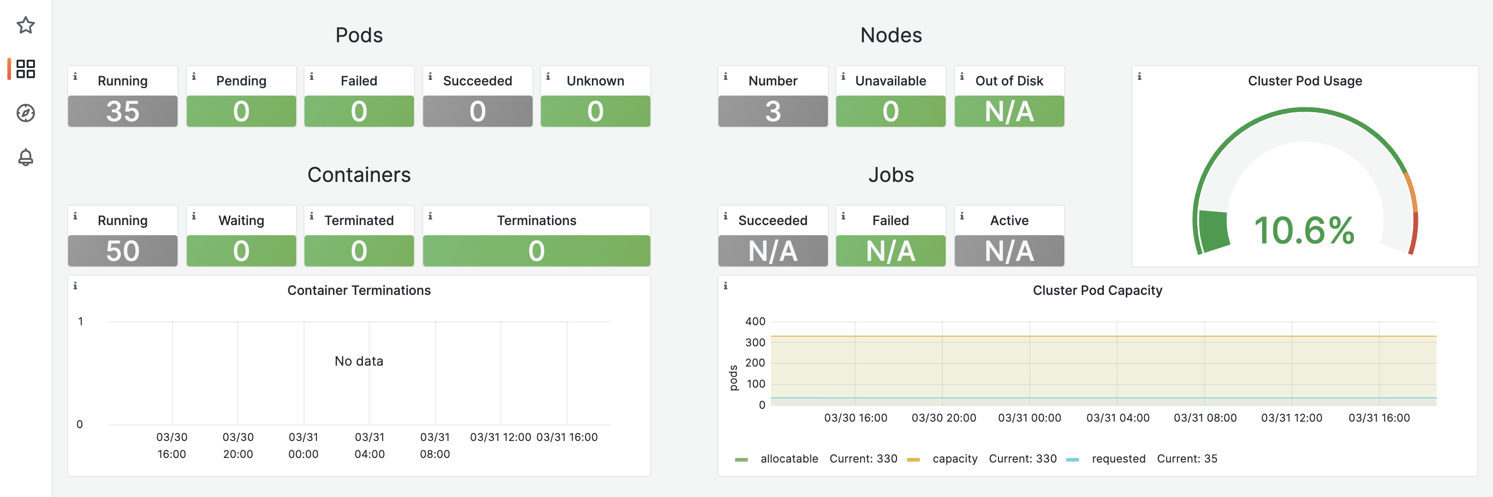Viewport: 1493px width, 497px height.
Task: Show info icon on Pods Succeeded panel
Action: 430,76
